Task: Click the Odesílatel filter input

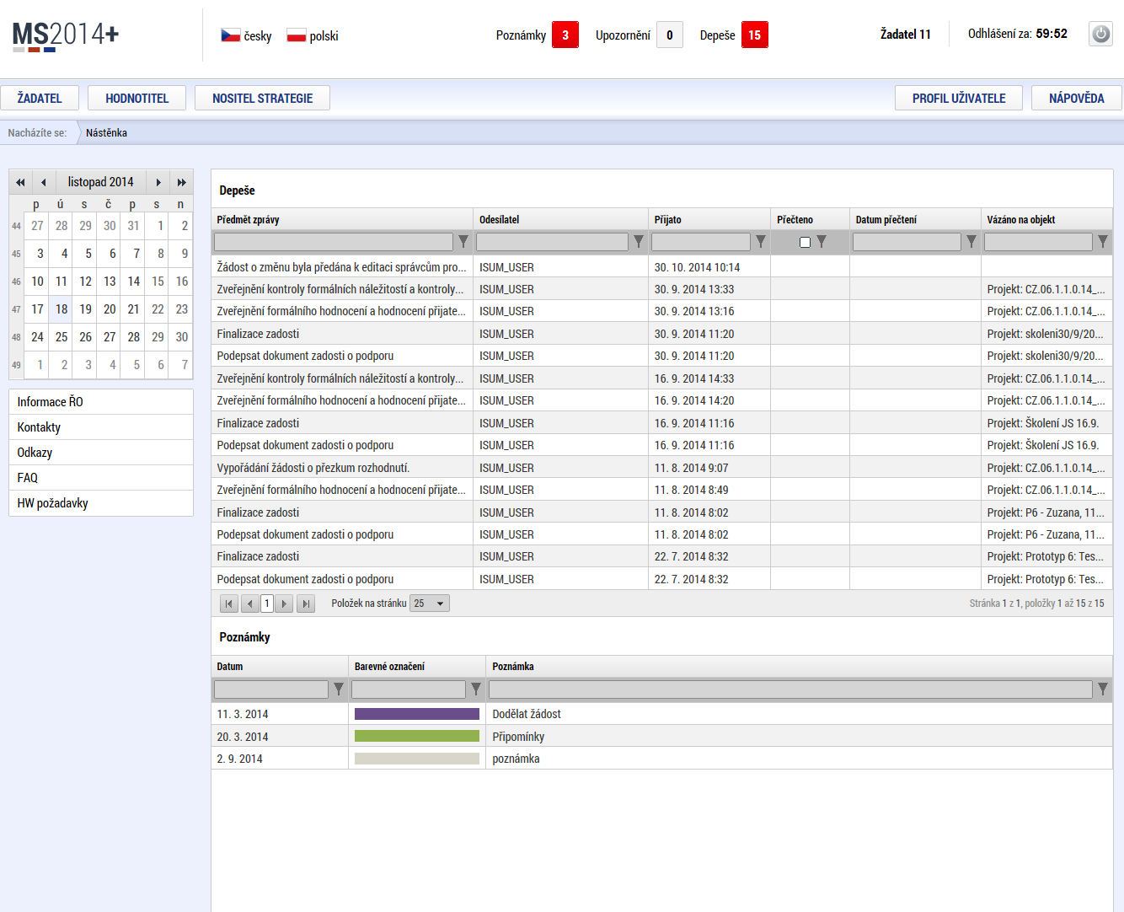Action: pos(552,242)
